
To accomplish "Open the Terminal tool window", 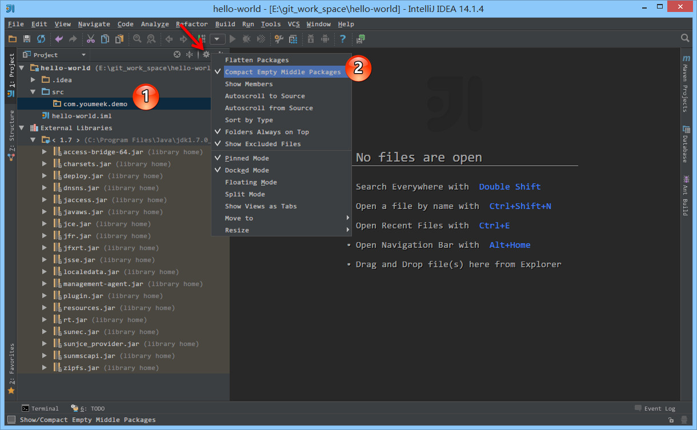I will (40, 408).
